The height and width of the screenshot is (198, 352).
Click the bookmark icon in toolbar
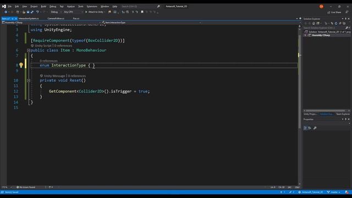pyautogui.click(x=142, y=12)
